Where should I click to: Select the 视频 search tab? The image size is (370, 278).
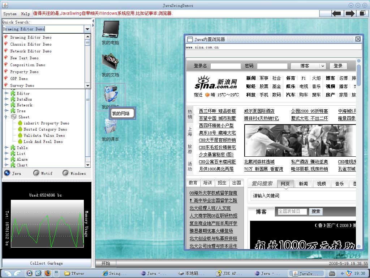tap(321, 184)
